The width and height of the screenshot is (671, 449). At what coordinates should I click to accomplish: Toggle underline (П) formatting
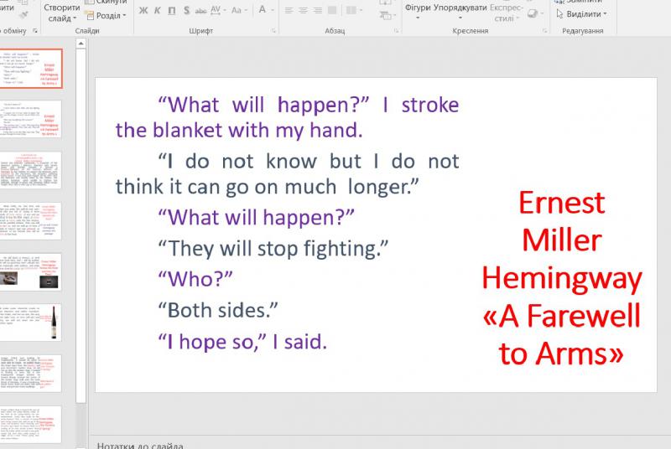click(172, 10)
